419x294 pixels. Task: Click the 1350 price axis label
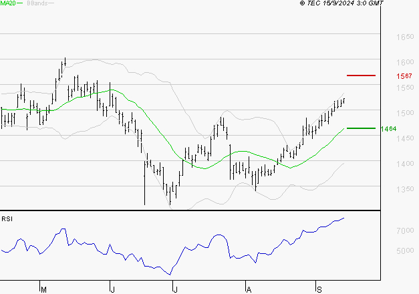[405, 189]
